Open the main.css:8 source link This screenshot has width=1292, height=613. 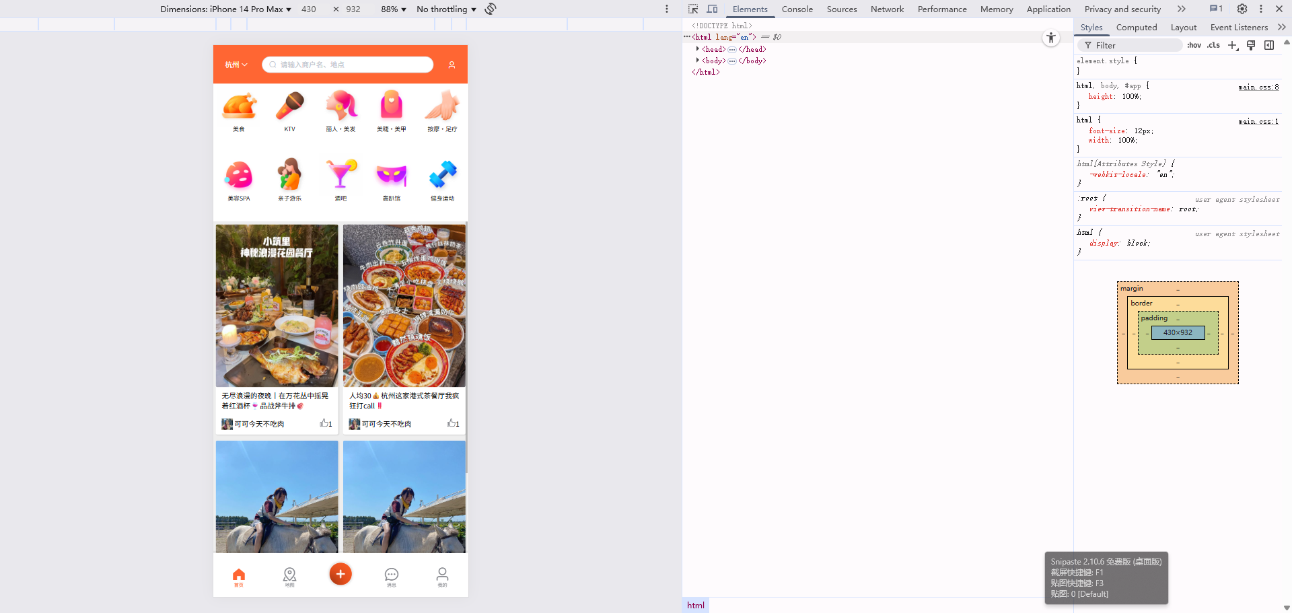click(x=1258, y=87)
